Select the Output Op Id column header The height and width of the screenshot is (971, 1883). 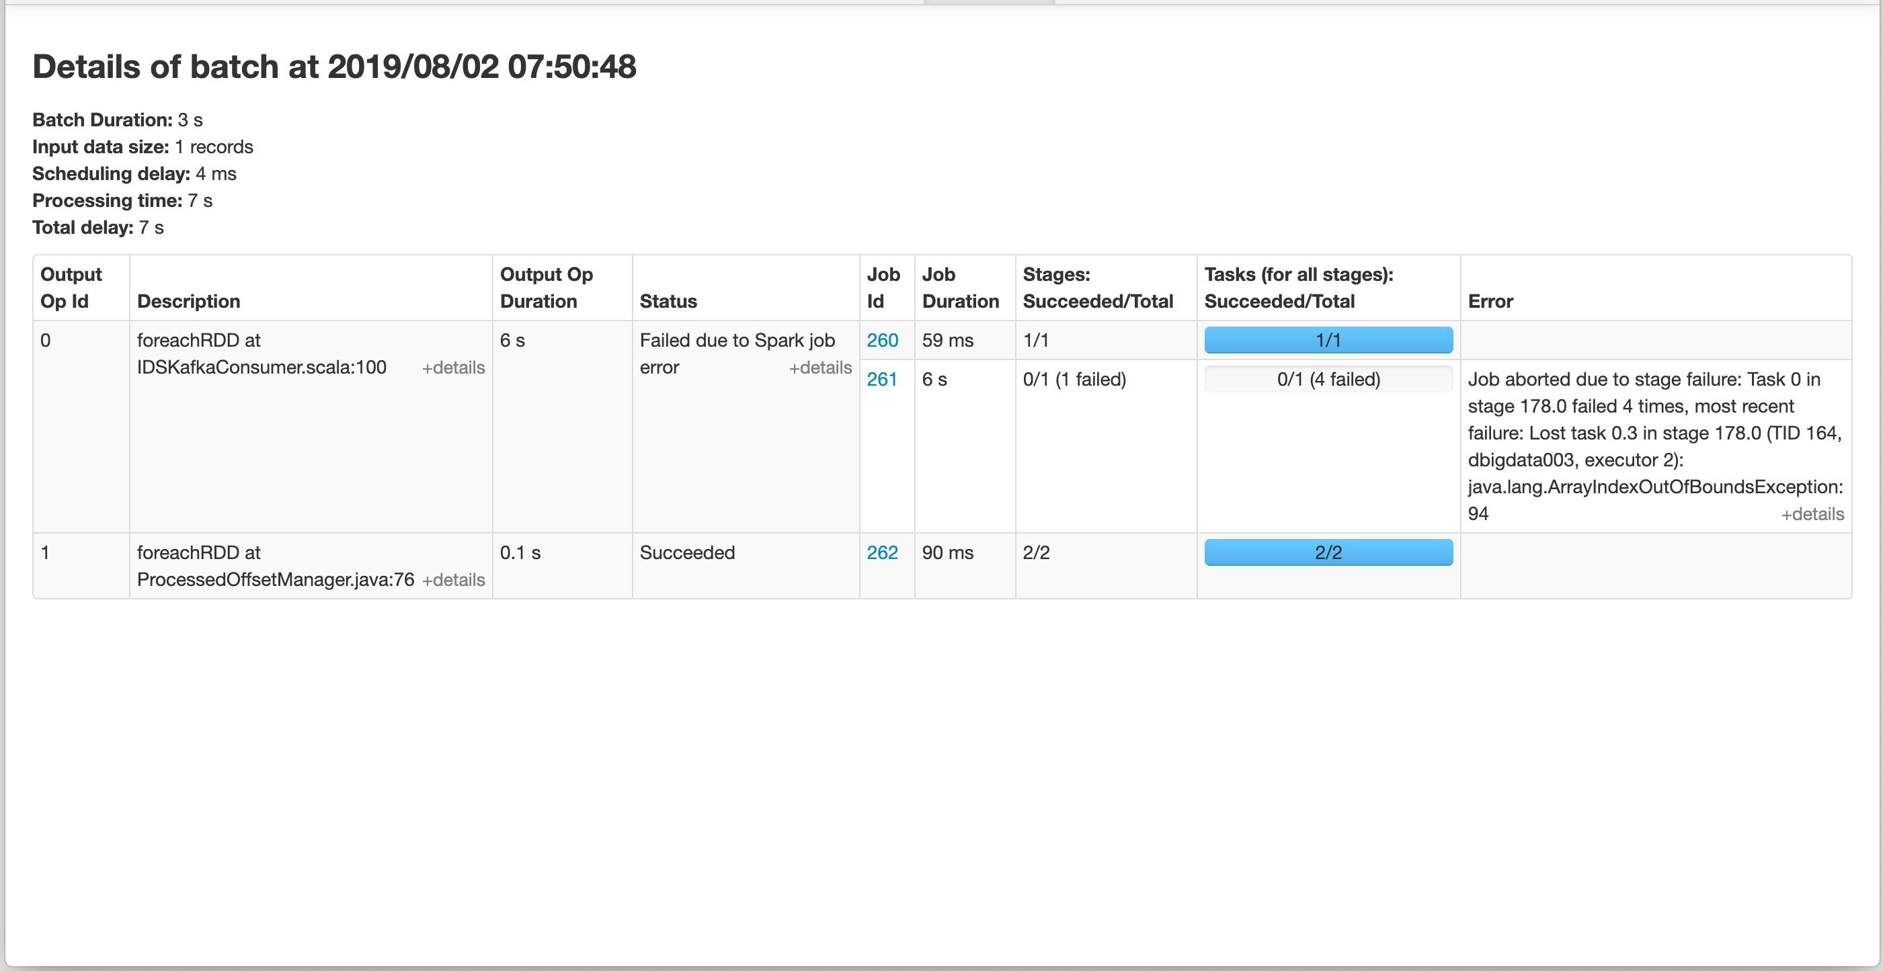pos(71,287)
